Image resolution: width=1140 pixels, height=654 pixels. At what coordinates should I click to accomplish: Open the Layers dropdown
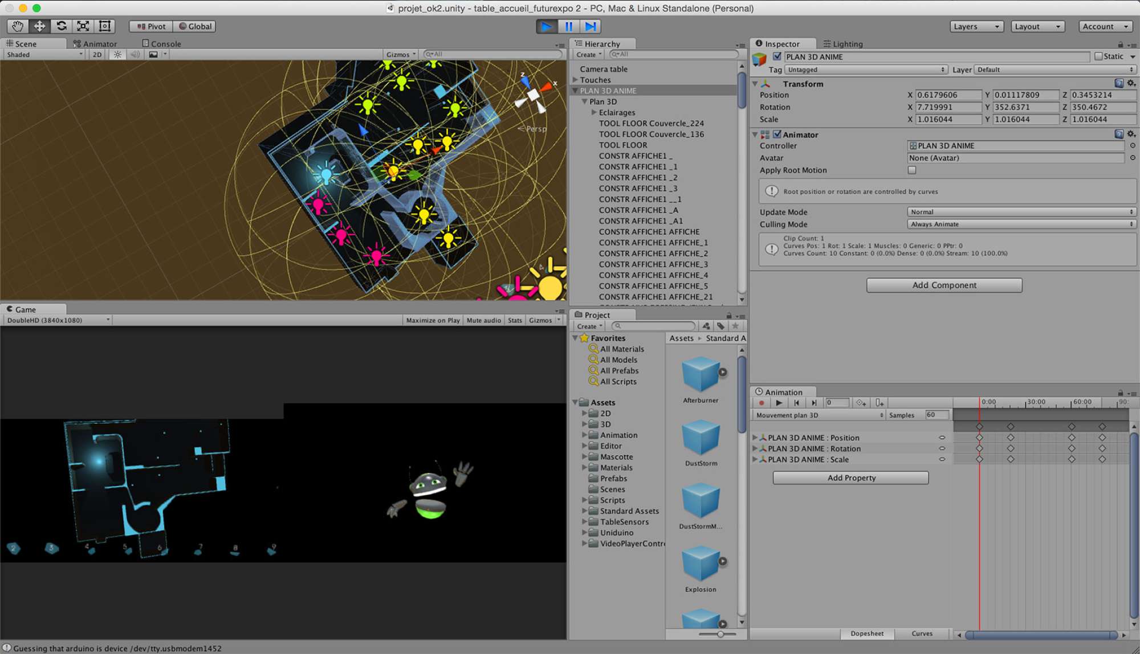[976, 26]
